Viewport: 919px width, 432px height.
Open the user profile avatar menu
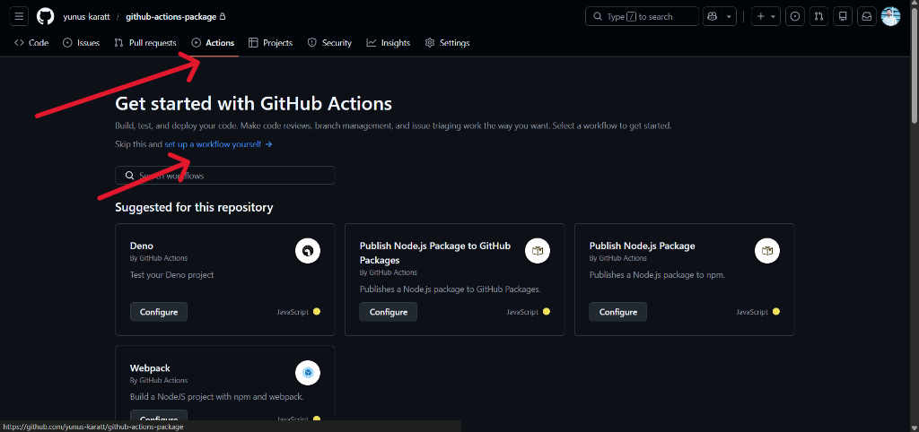[890, 16]
